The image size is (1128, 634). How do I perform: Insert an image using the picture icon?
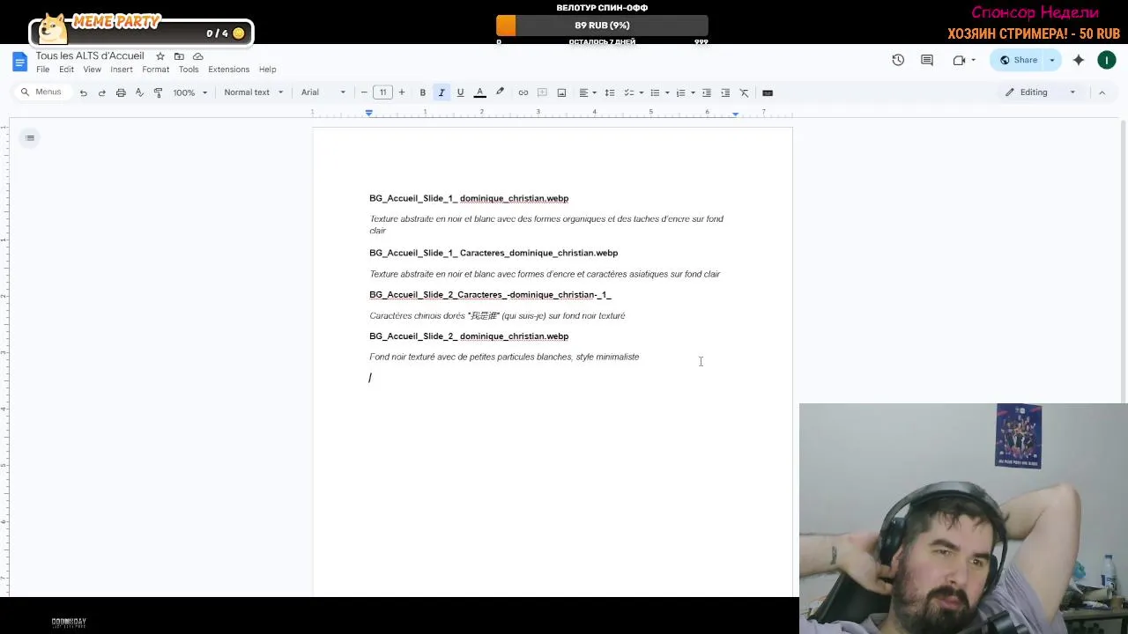click(561, 92)
